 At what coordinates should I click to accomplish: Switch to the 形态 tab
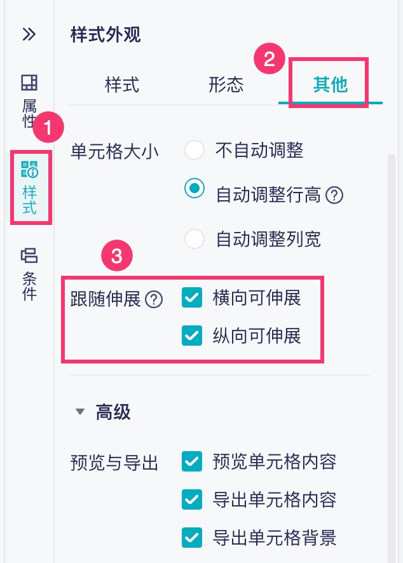(226, 85)
